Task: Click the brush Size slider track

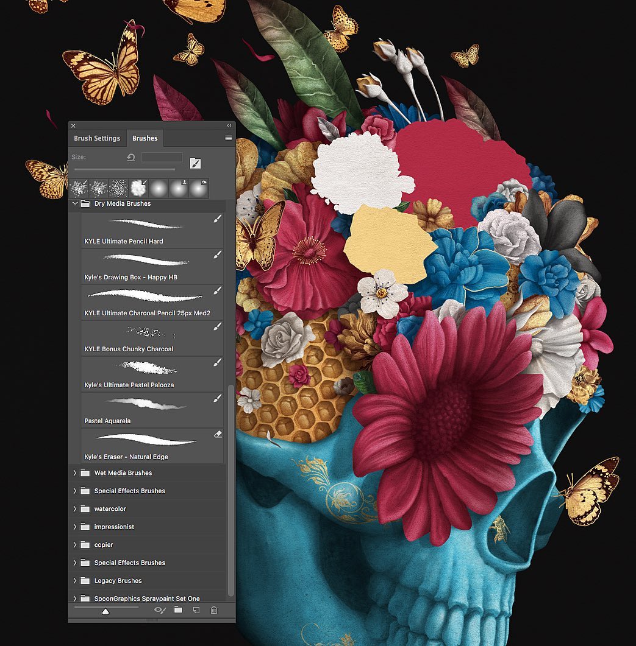Action: 124,169
